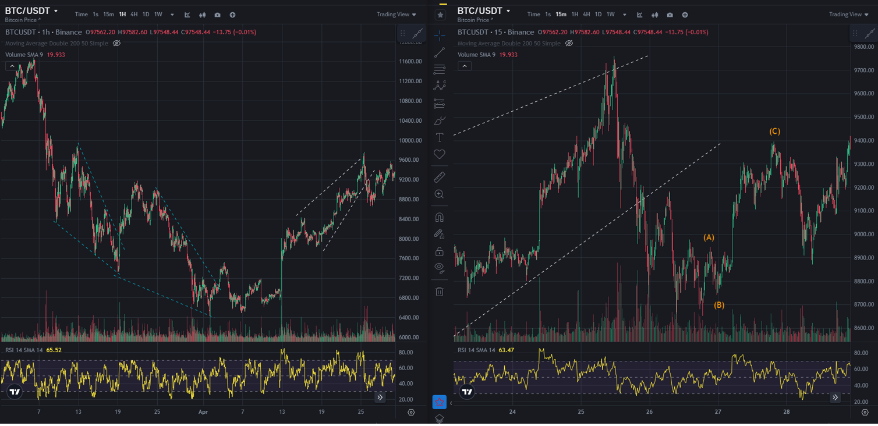The width and height of the screenshot is (878, 426).
Task: Jump to latest bar in left chart
Action: (380, 397)
